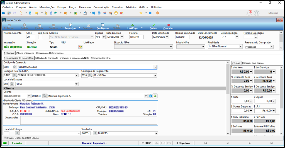Click the people icon in main toolbar
The image size is (285, 148).
pos(9,13)
